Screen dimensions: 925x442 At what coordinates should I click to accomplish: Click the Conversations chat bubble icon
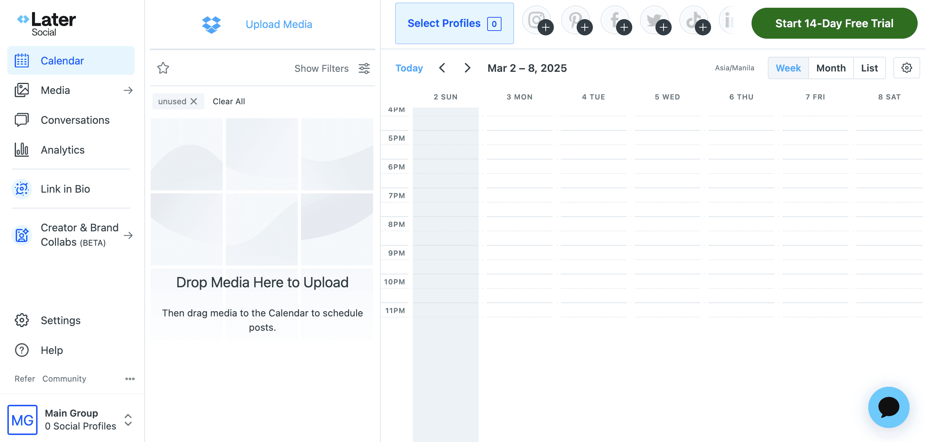tap(22, 120)
